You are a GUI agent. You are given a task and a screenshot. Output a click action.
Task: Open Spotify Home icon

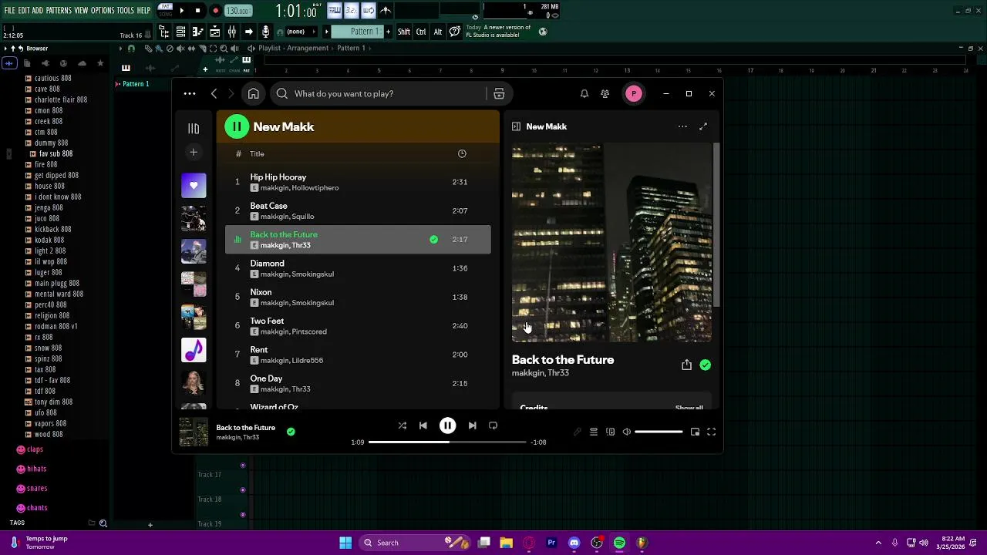point(253,94)
